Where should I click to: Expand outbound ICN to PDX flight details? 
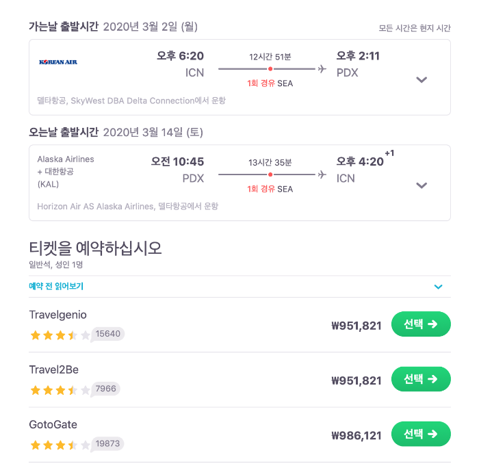pos(422,79)
